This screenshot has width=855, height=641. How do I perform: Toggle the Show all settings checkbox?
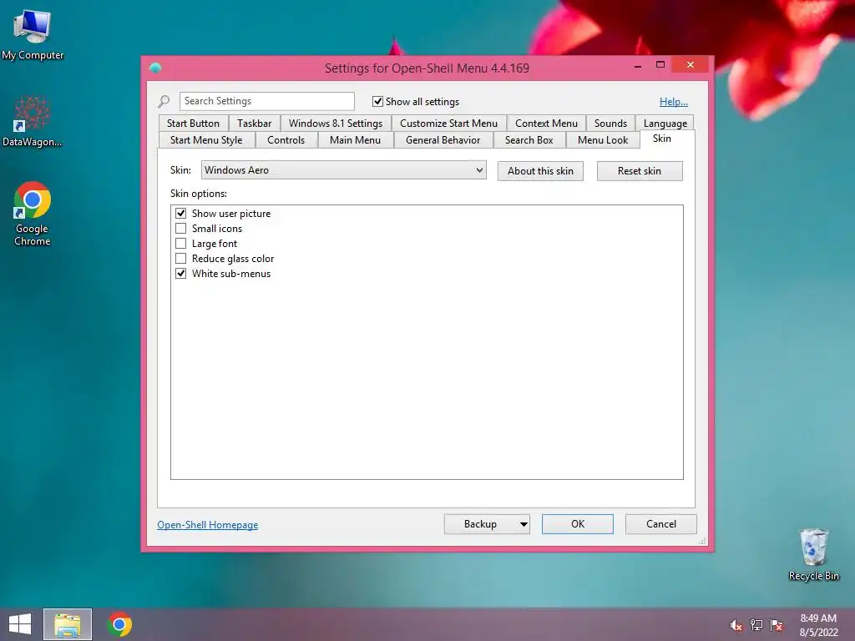377,101
